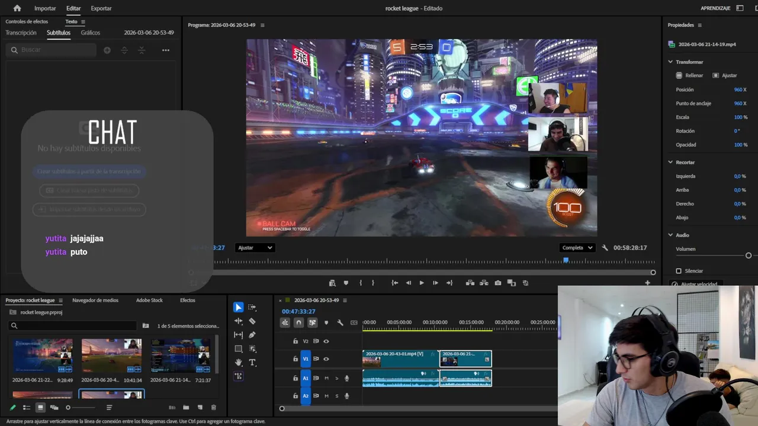Open the Completa playback resolution dropdown

pyautogui.click(x=577, y=248)
